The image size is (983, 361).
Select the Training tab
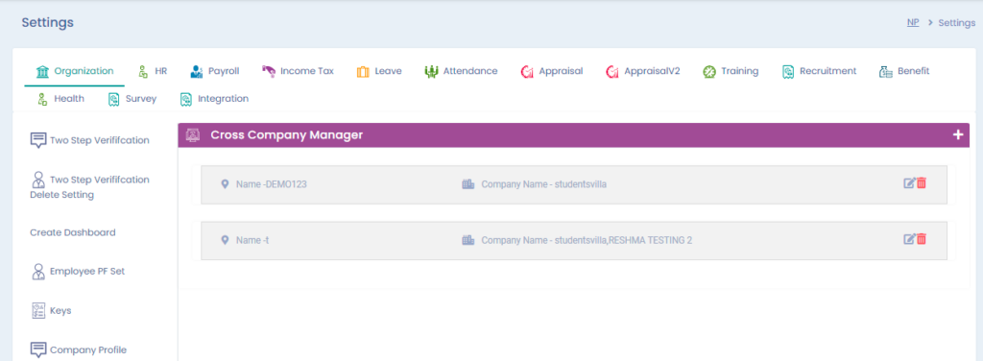coord(731,71)
